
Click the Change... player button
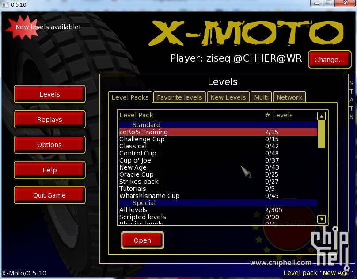point(330,59)
